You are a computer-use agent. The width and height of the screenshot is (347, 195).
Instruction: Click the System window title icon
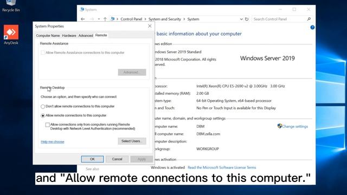click(82, 10)
